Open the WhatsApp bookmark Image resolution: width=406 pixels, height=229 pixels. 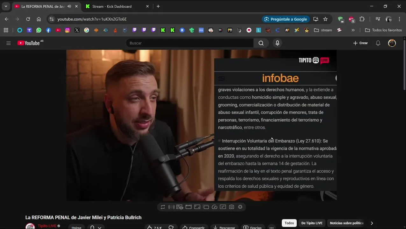pyautogui.click(x=39, y=30)
